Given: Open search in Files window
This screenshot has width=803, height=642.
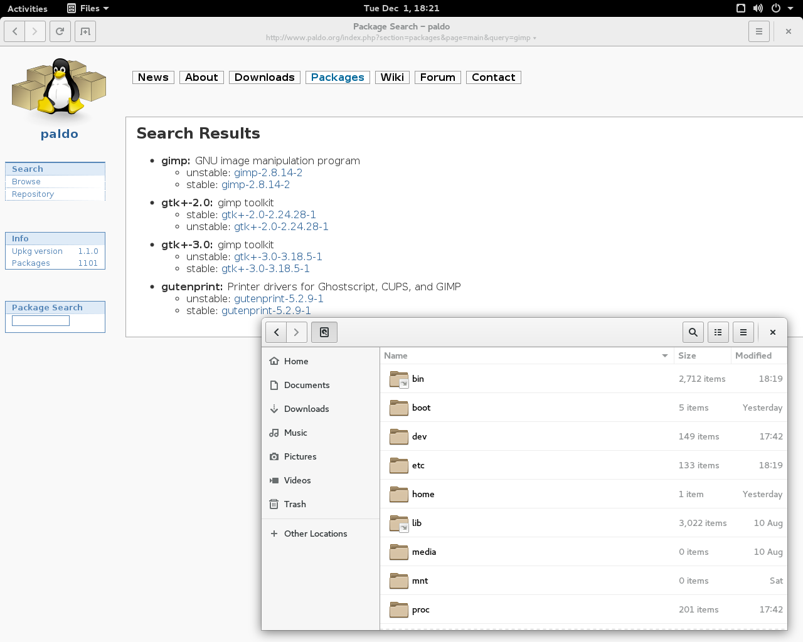Looking at the screenshot, I should coord(693,332).
